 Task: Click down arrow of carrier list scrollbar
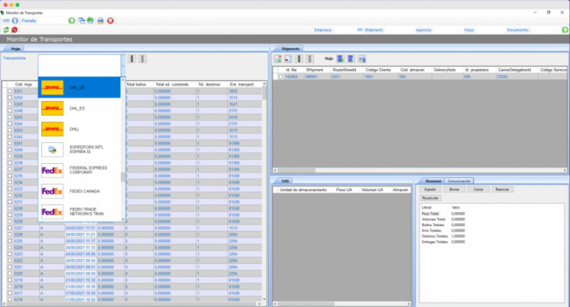pos(123,219)
